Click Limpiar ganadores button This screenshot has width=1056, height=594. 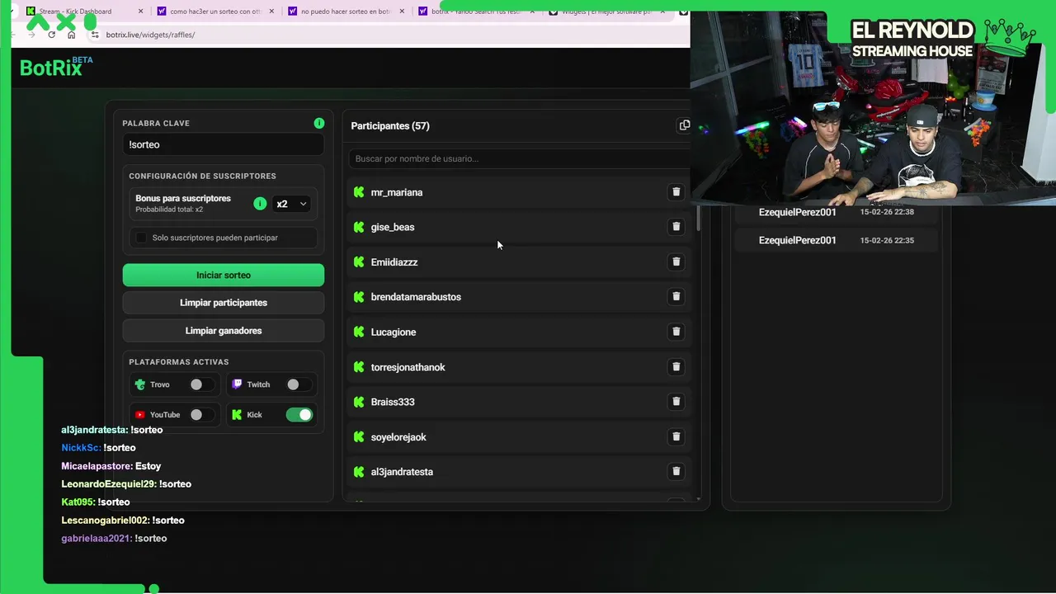point(224,331)
